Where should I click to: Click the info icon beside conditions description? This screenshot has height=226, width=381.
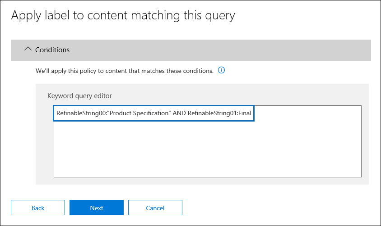[221, 70]
